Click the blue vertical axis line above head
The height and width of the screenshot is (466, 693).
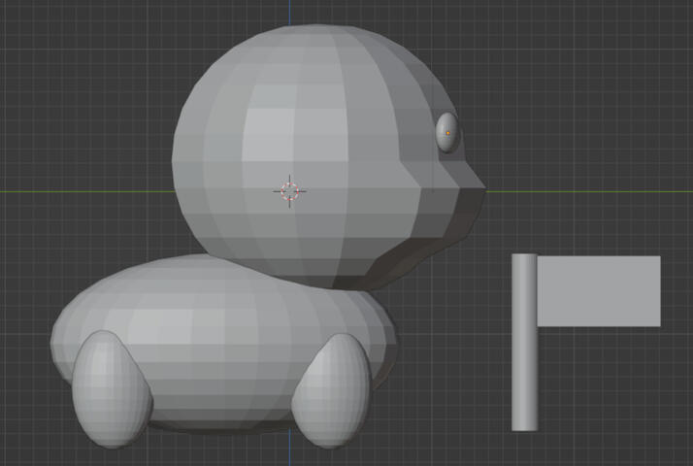[x=289, y=12]
